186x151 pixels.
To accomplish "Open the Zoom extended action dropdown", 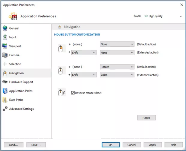I will tap(117, 75).
